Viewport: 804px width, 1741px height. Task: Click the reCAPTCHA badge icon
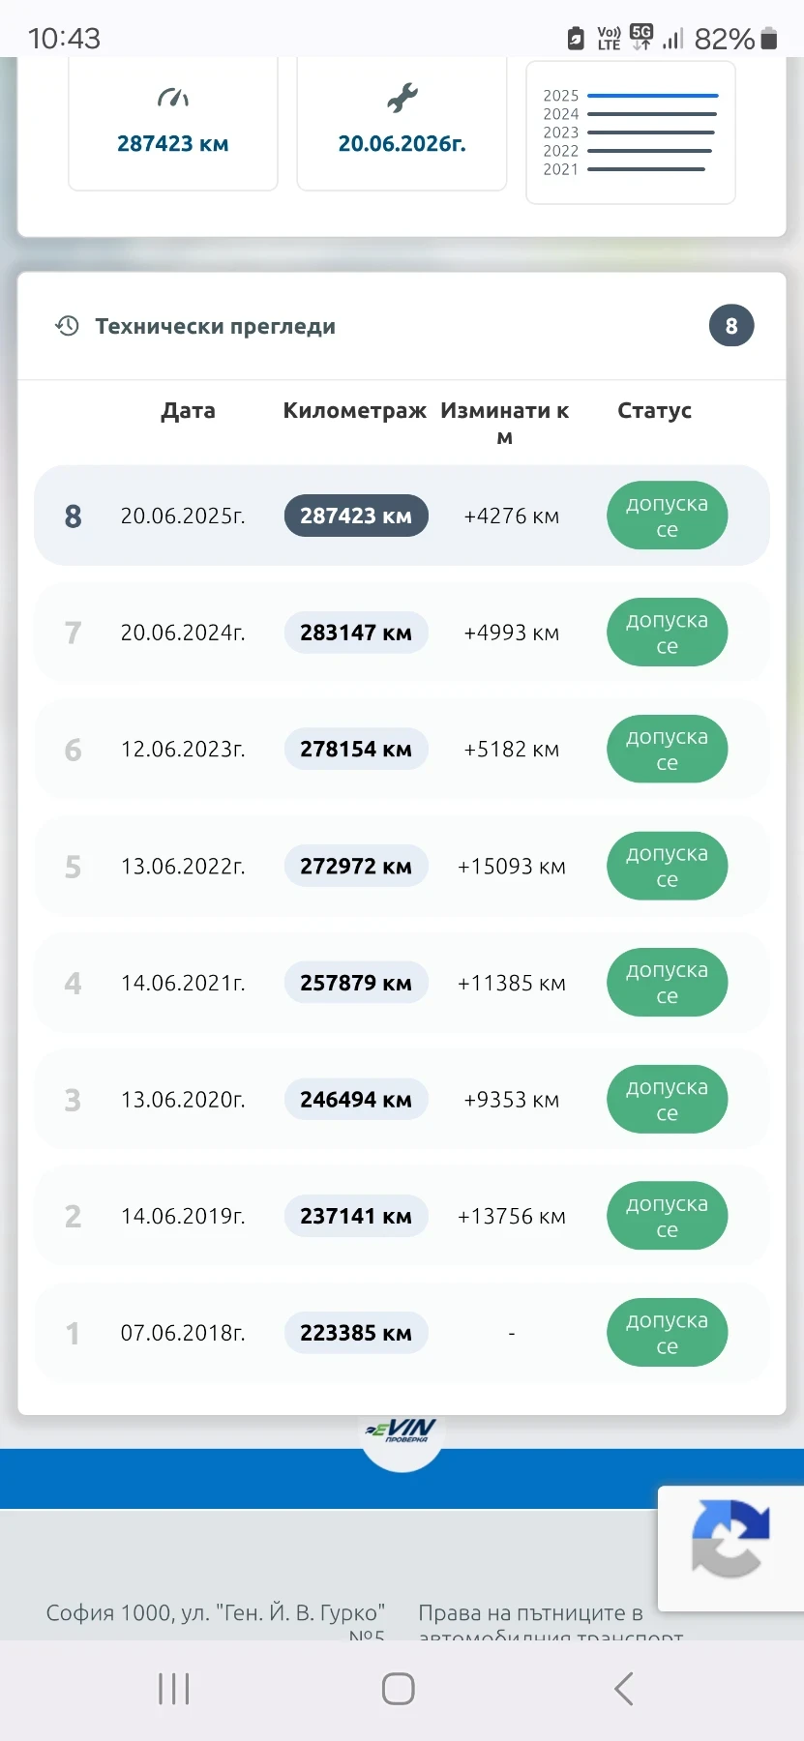[x=730, y=1537]
